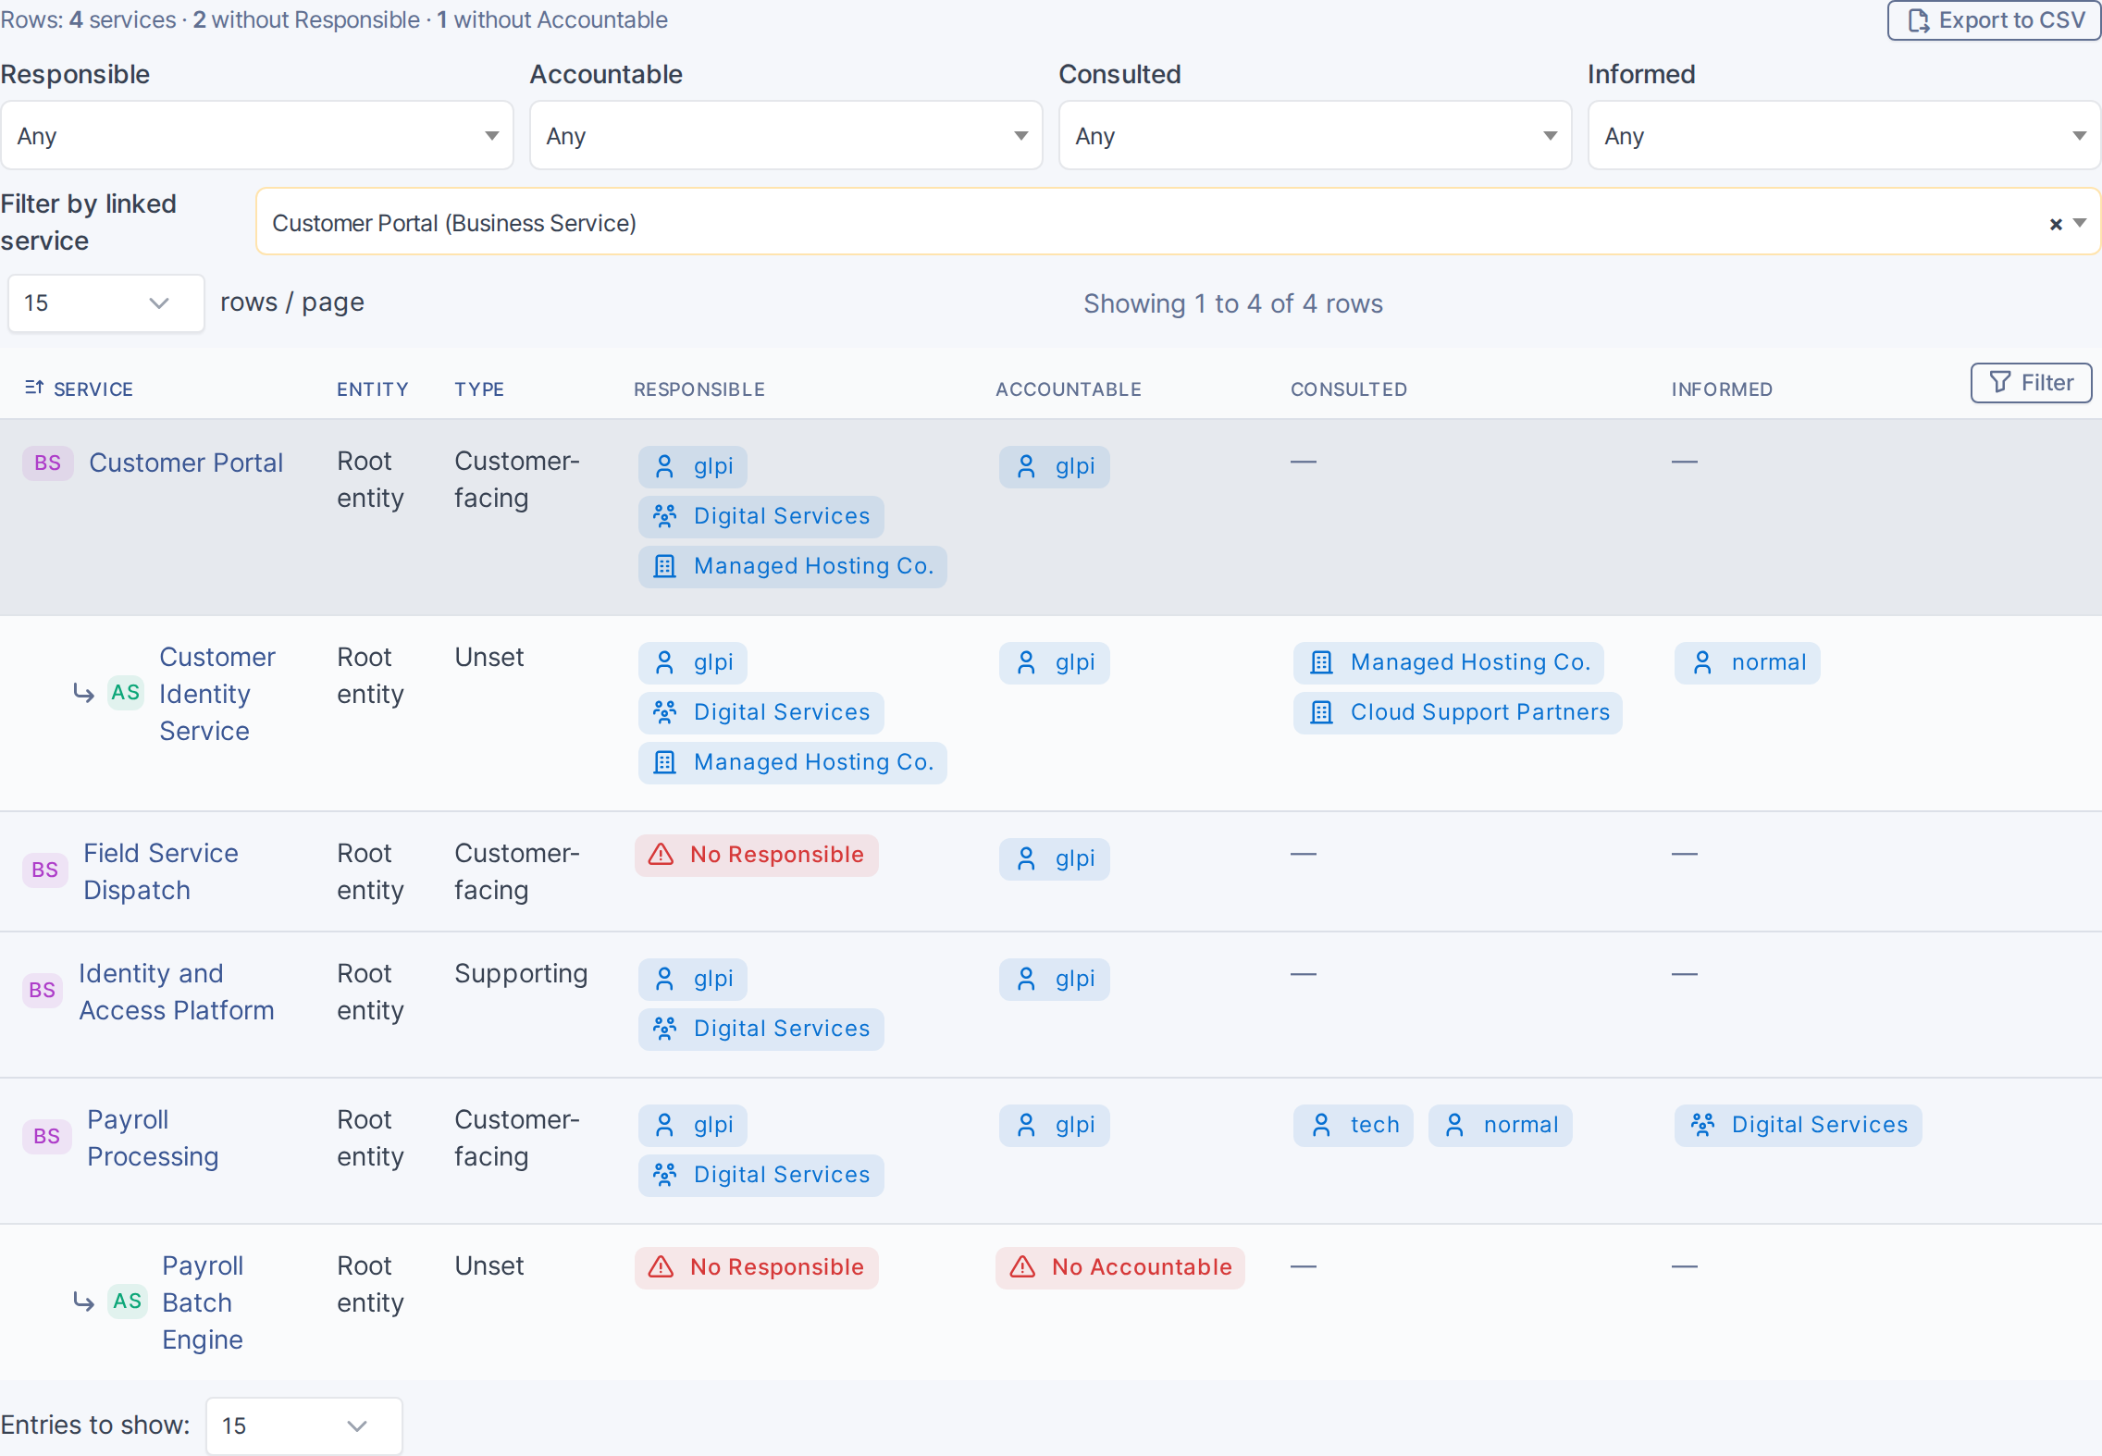The width and height of the screenshot is (2102, 1456).
Task: Open the Customer Portal service link
Action: tap(186, 463)
